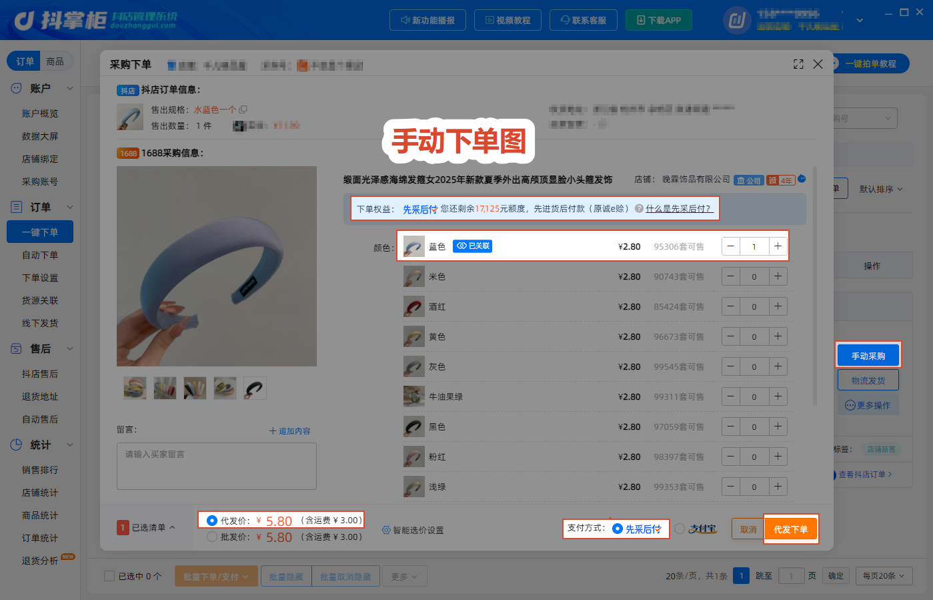Click the 手动采购 button

pos(868,356)
